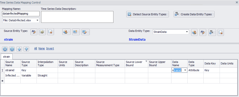
Task: Click the Source Type column header
Action: [x=29, y=63]
